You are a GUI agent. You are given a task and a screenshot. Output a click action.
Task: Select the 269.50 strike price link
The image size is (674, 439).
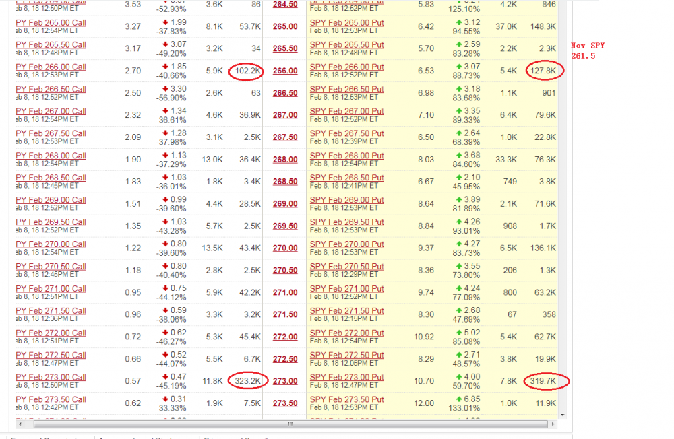pos(285,226)
